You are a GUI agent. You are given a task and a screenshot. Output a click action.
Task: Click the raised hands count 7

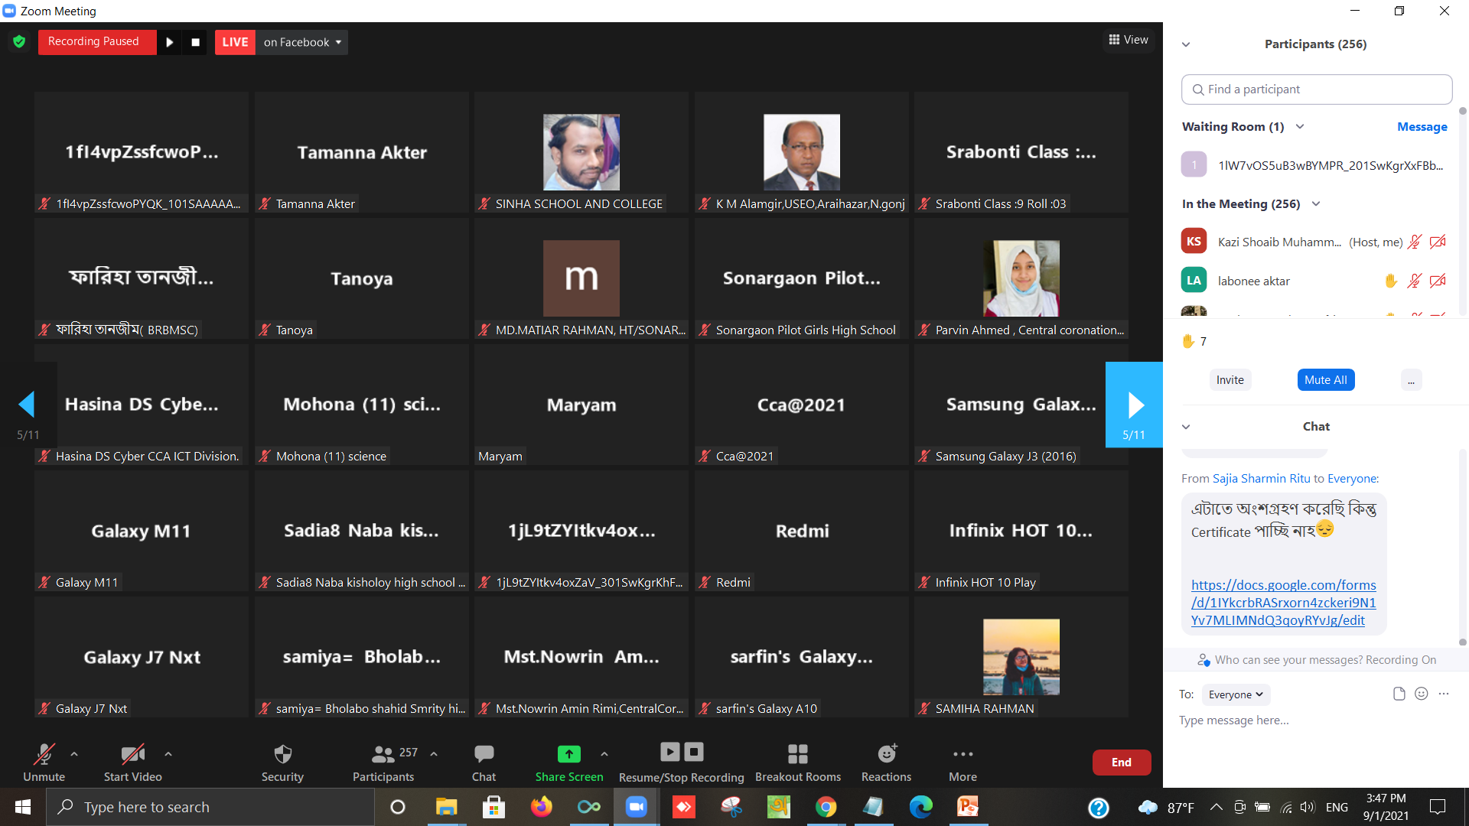point(1194,341)
